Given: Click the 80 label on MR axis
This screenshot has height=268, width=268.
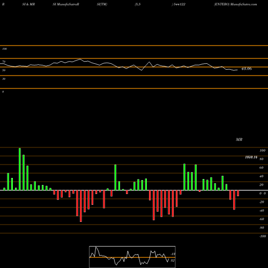Looking at the screenshot, I should pos(262,159).
